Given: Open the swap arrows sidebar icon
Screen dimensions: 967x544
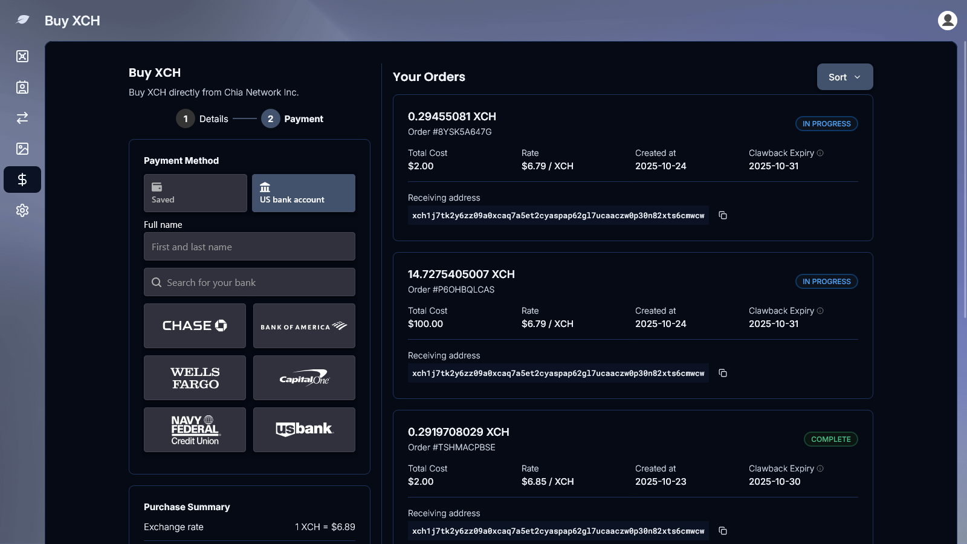Looking at the screenshot, I should point(22,118).
